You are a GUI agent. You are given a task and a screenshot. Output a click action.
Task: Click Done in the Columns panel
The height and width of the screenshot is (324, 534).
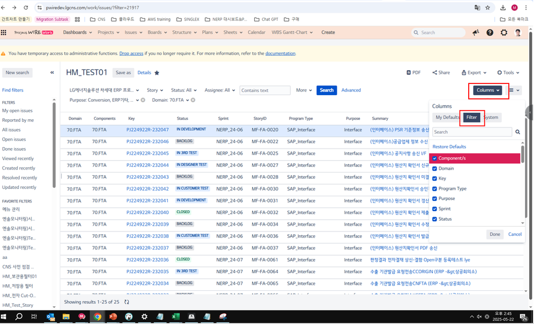coord(495,234)
